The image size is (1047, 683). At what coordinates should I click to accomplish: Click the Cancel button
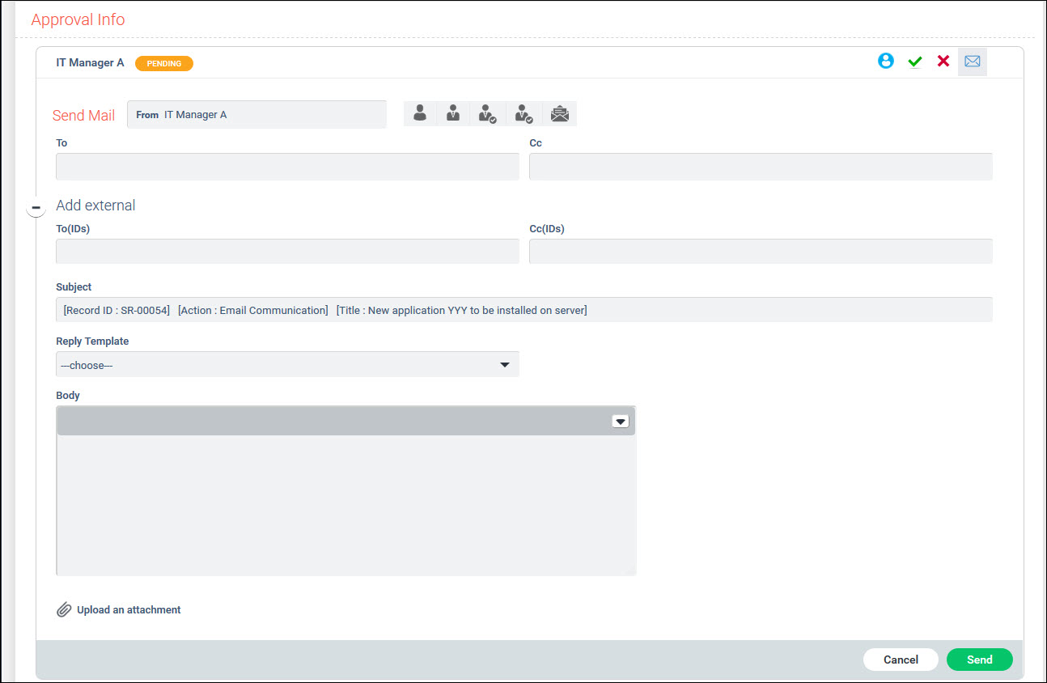[x=901, y=660]
